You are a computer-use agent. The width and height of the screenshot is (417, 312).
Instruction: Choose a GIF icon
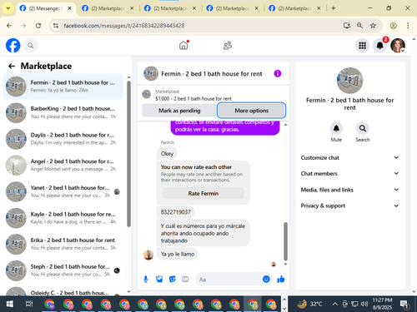click(x=185, y=280)
